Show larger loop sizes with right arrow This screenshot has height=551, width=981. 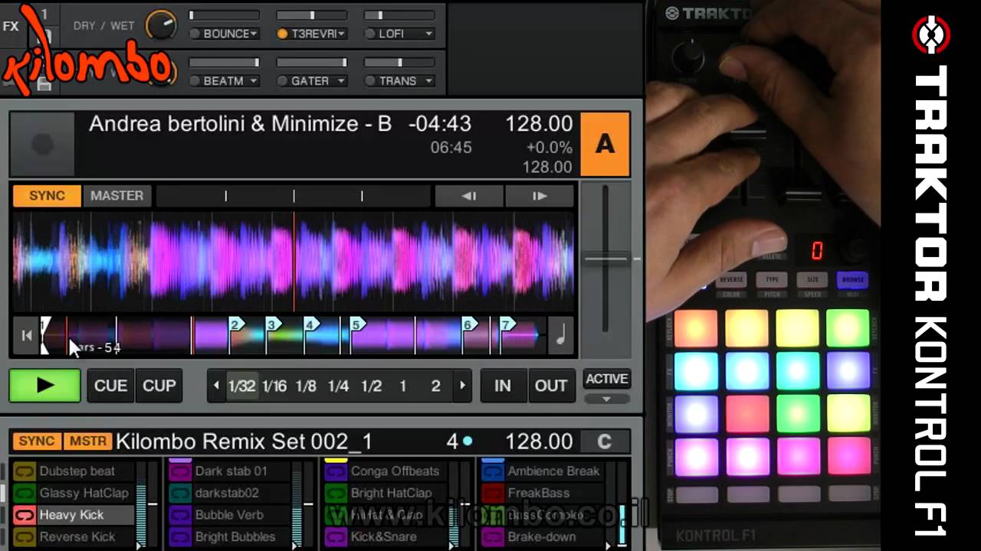pyautogui.click(x=461, y=386)
